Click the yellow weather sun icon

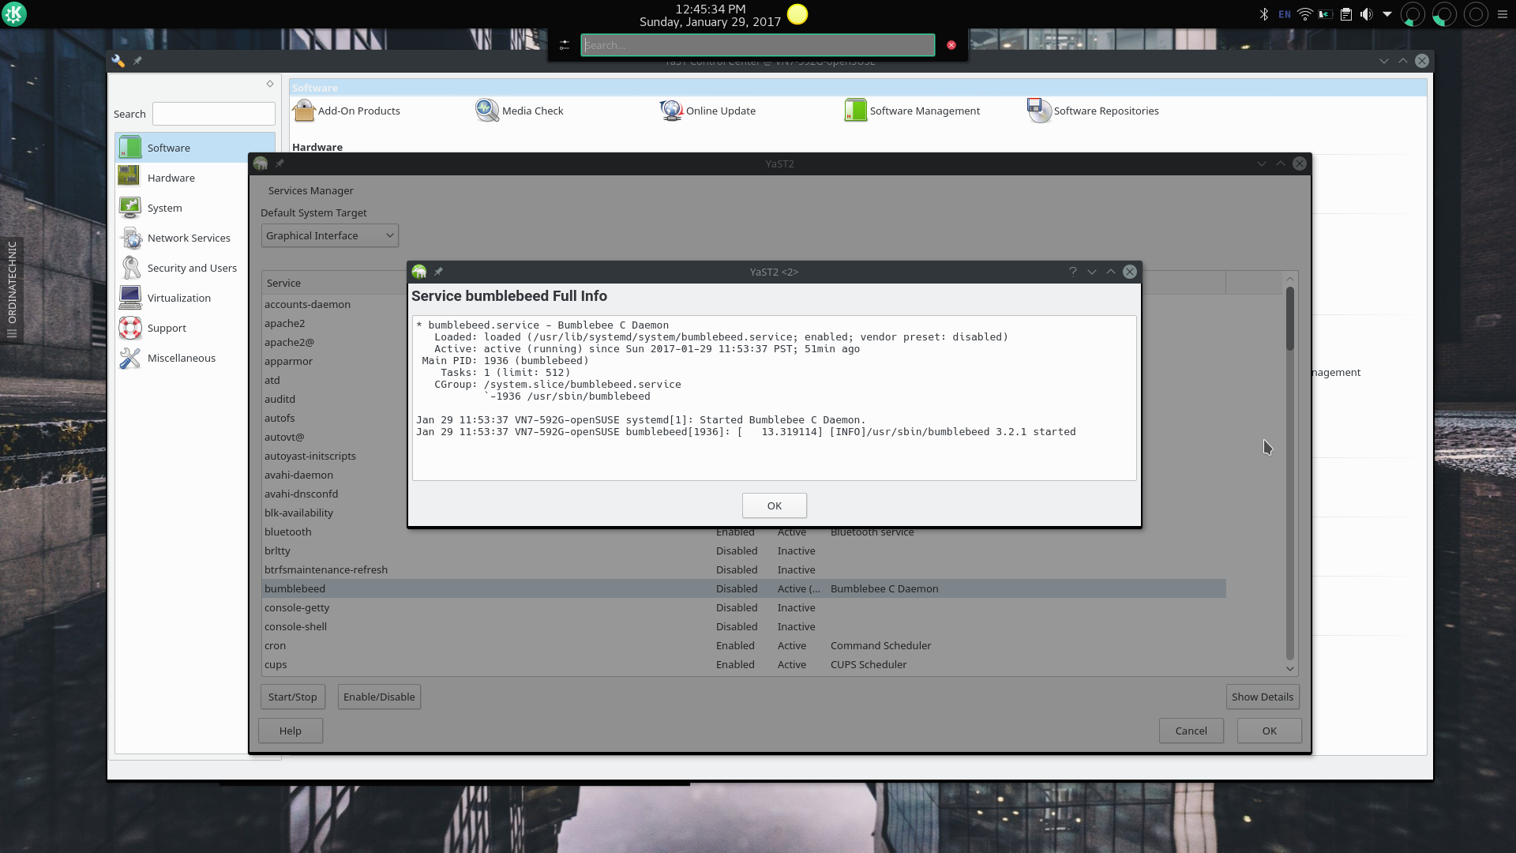797,14
